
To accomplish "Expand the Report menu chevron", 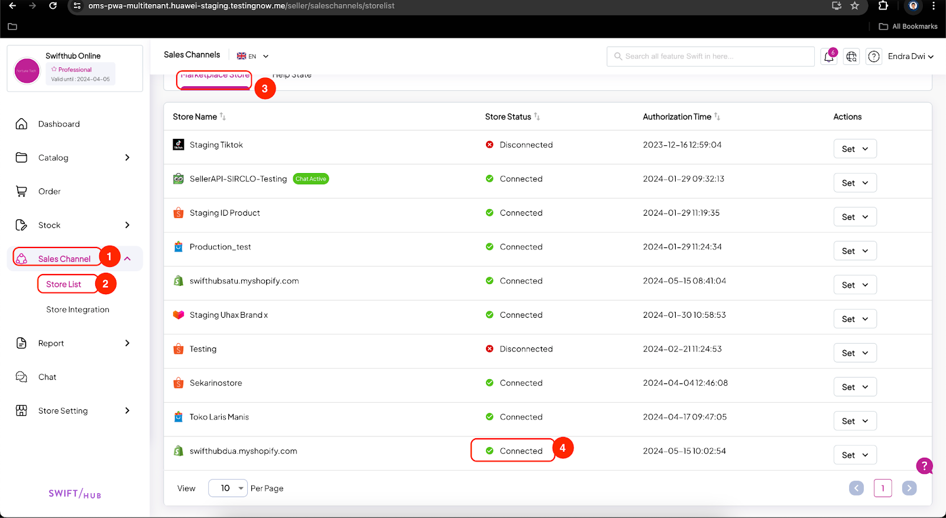I will coord(127,343).
